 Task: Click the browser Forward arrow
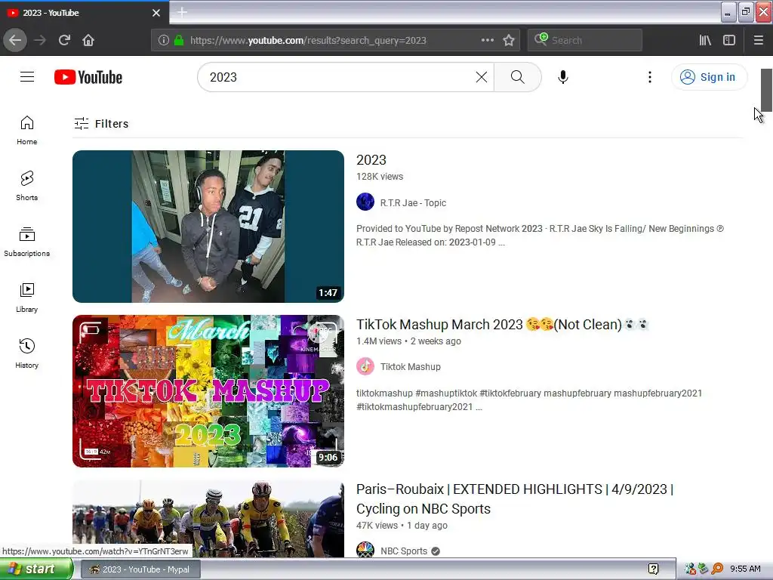[40, 40]
